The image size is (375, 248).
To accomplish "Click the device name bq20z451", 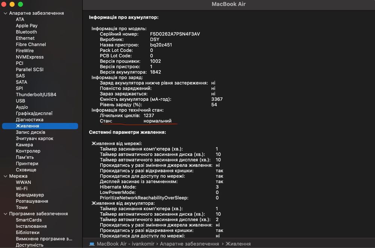I will pos(161,45).
